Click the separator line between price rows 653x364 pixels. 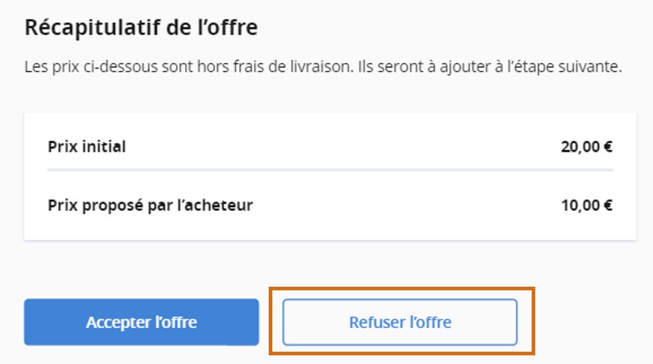tap(330, 170)
